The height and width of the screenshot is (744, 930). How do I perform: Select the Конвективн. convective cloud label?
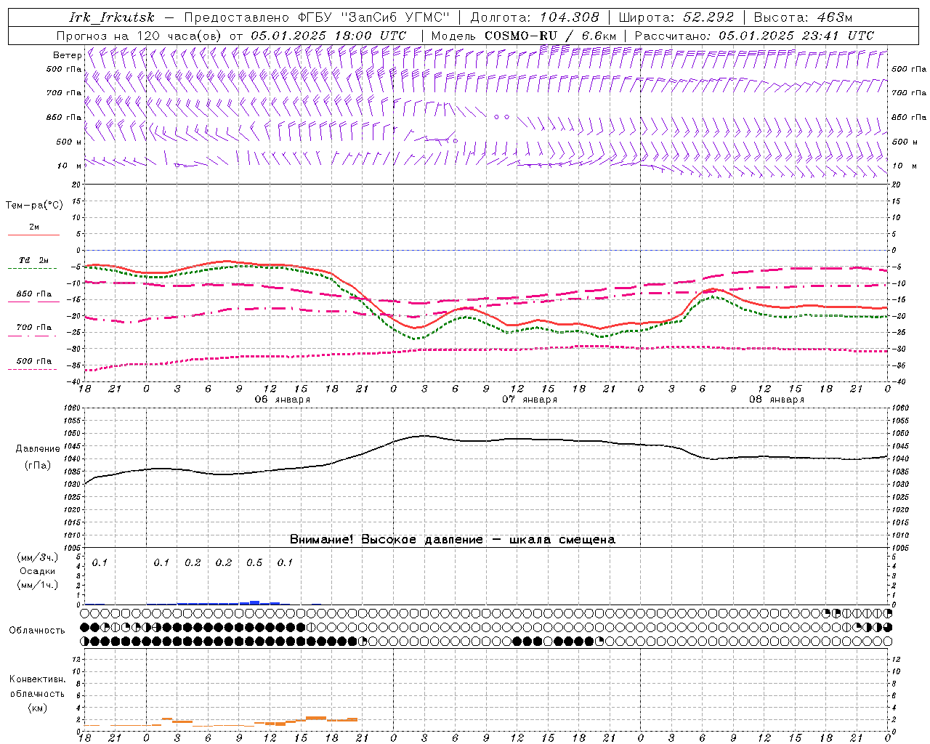[x=37, y=679]
